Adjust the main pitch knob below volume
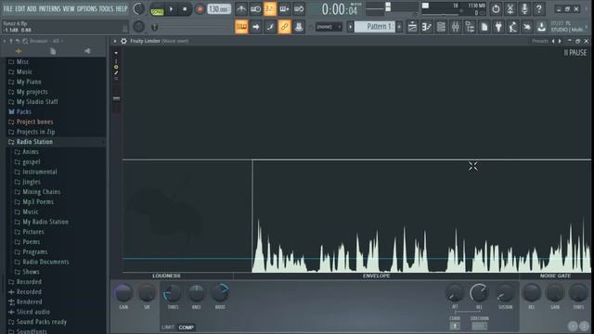Viewport: 594px width, 334px height. coord(138,27)
